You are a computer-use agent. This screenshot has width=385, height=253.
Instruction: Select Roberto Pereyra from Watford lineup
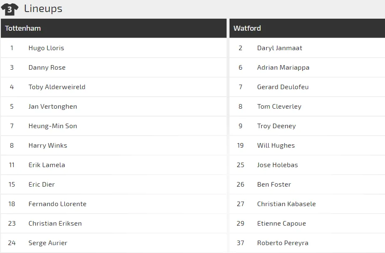click(x=283, y=243)
